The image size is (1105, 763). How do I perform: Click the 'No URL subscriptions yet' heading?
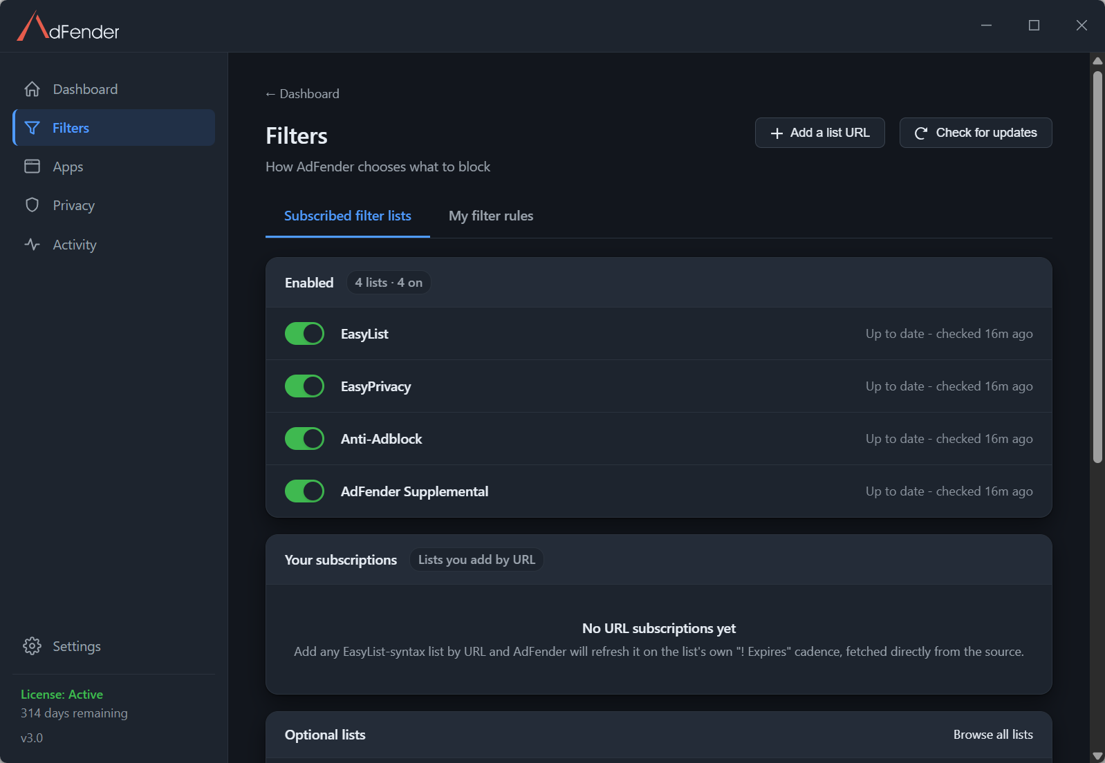coord(659,628)
